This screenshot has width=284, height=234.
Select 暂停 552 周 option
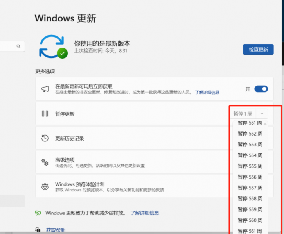pyautogui.click(x=250, y=134)
